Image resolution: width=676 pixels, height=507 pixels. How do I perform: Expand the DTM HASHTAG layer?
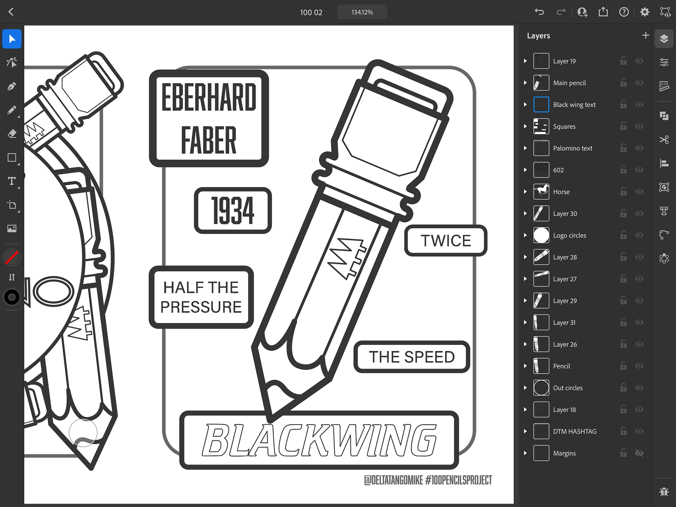click(x=525, y=431)
